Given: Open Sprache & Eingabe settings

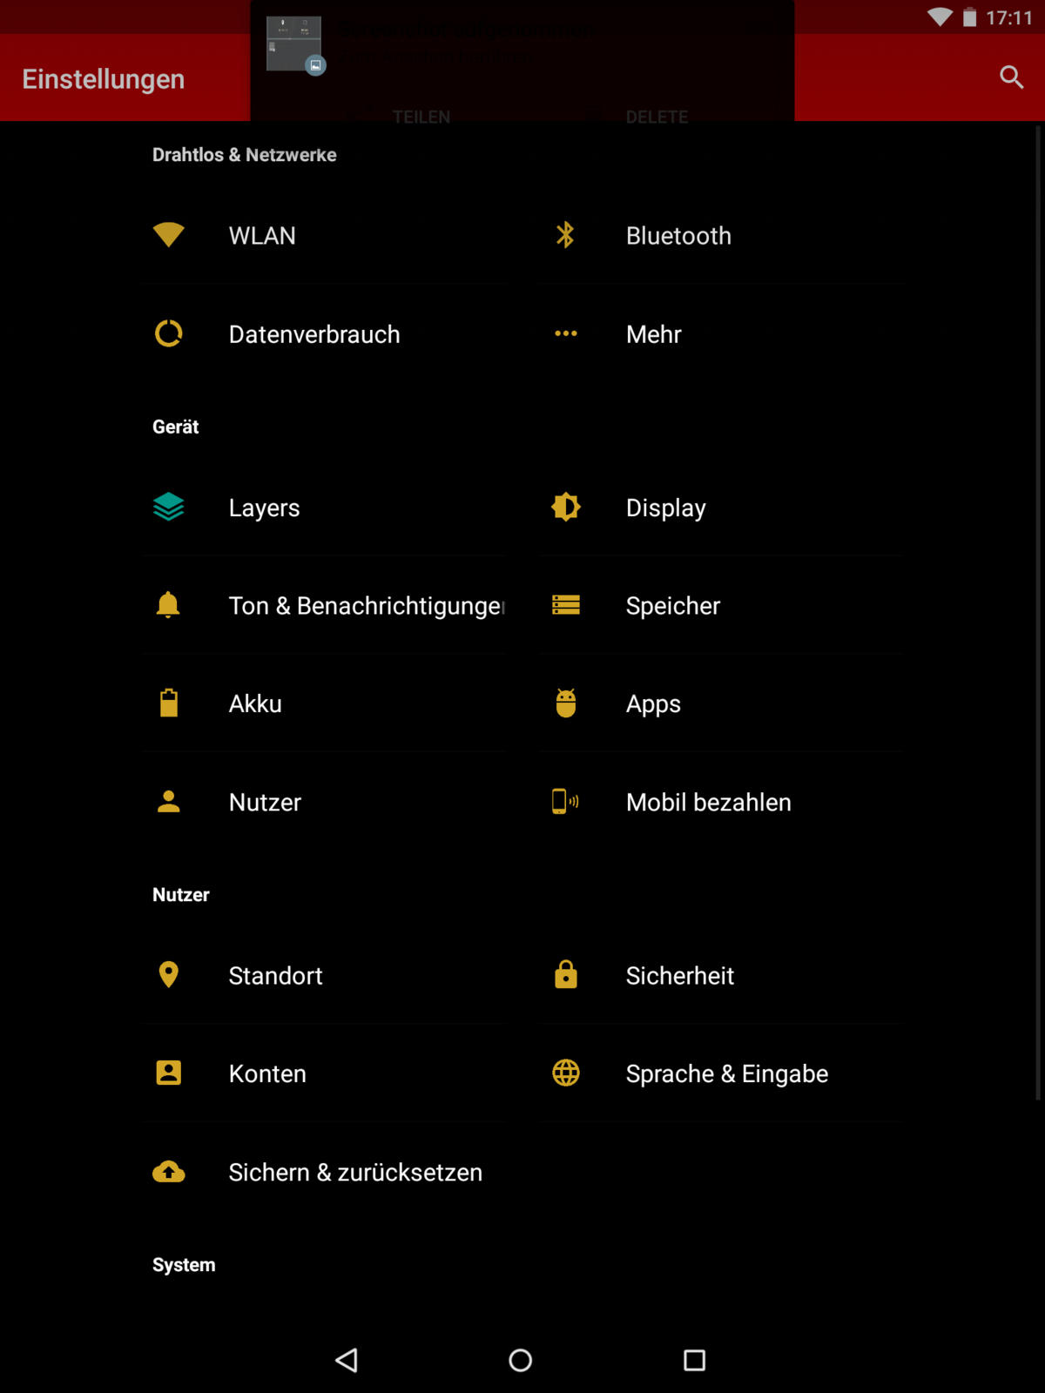Looking at the screenshot, I should coord(726,1074).
